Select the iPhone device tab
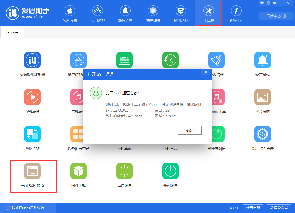The width and height of the screenshot is (295, 213). pos(12,32)
